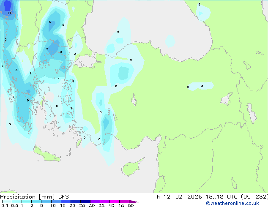This screenshot has width=268, height=207.
Task: Click the 35–40 mm violet legend swatch
Action: [104, 202]
